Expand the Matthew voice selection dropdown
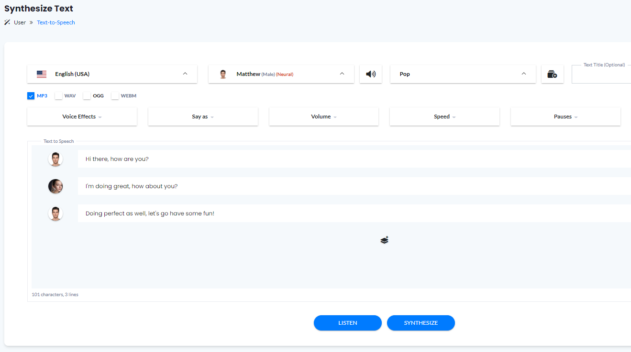The width and height of the screenshot is (631, 352). point(281,74)
